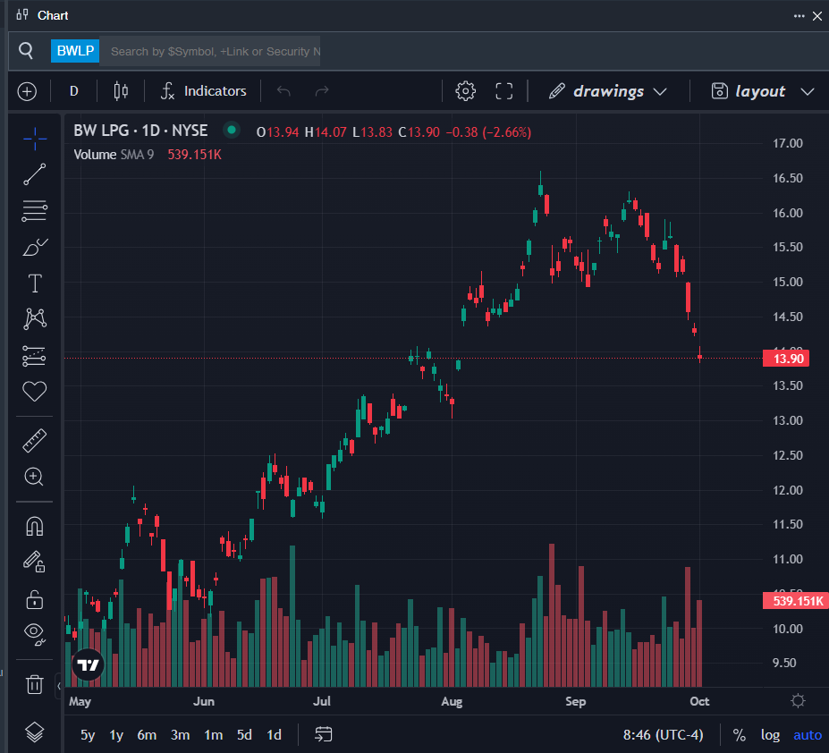Click the BWLP symbol tag

[x=75, y=51]
